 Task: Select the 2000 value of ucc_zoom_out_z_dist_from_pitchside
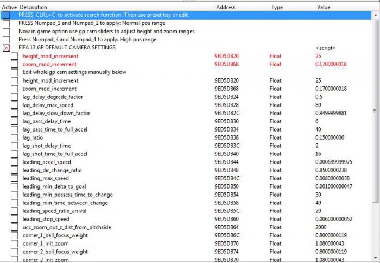[321, 227]
